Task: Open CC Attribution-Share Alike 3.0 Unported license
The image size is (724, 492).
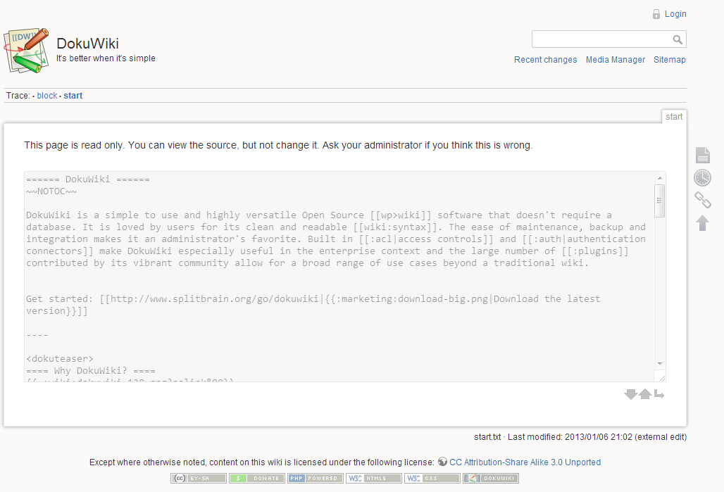Action: pos(525,462)
